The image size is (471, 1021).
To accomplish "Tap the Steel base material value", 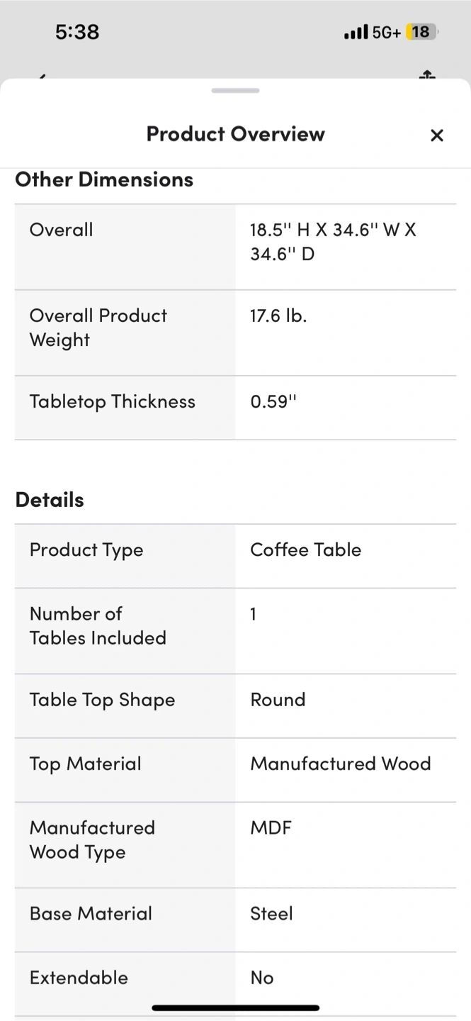I will click(x=271, y=913).
